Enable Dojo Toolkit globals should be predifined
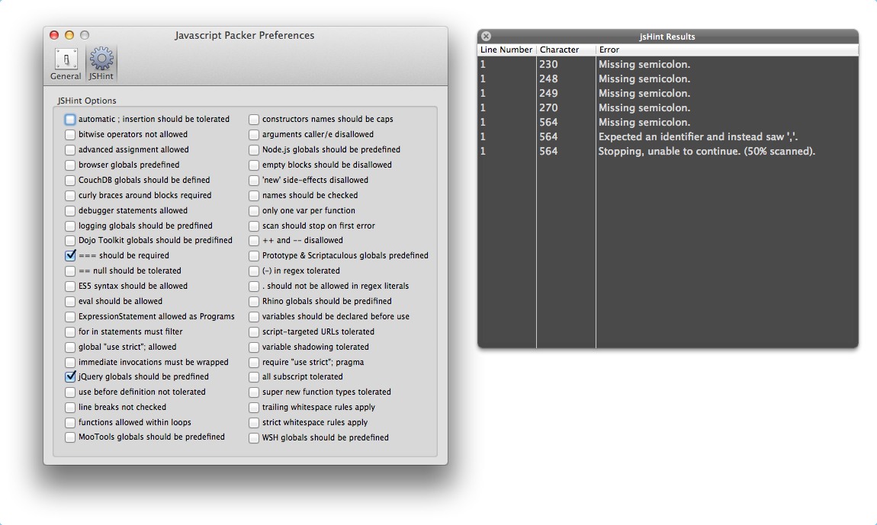This screenshot has width=877, height=525. click(x=70, y=241)
